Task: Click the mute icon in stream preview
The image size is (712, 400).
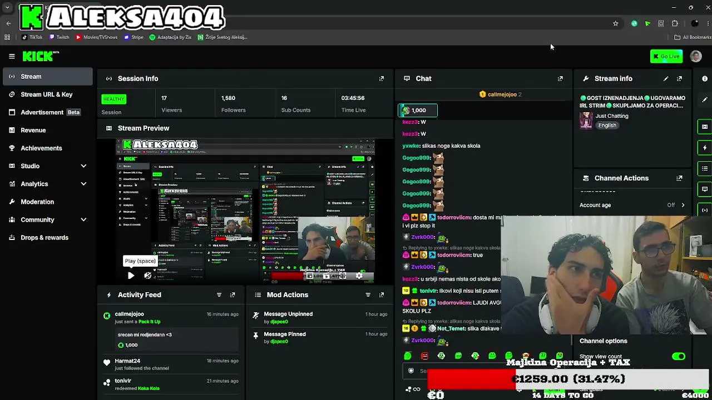Action: click(x=147, y=276)
